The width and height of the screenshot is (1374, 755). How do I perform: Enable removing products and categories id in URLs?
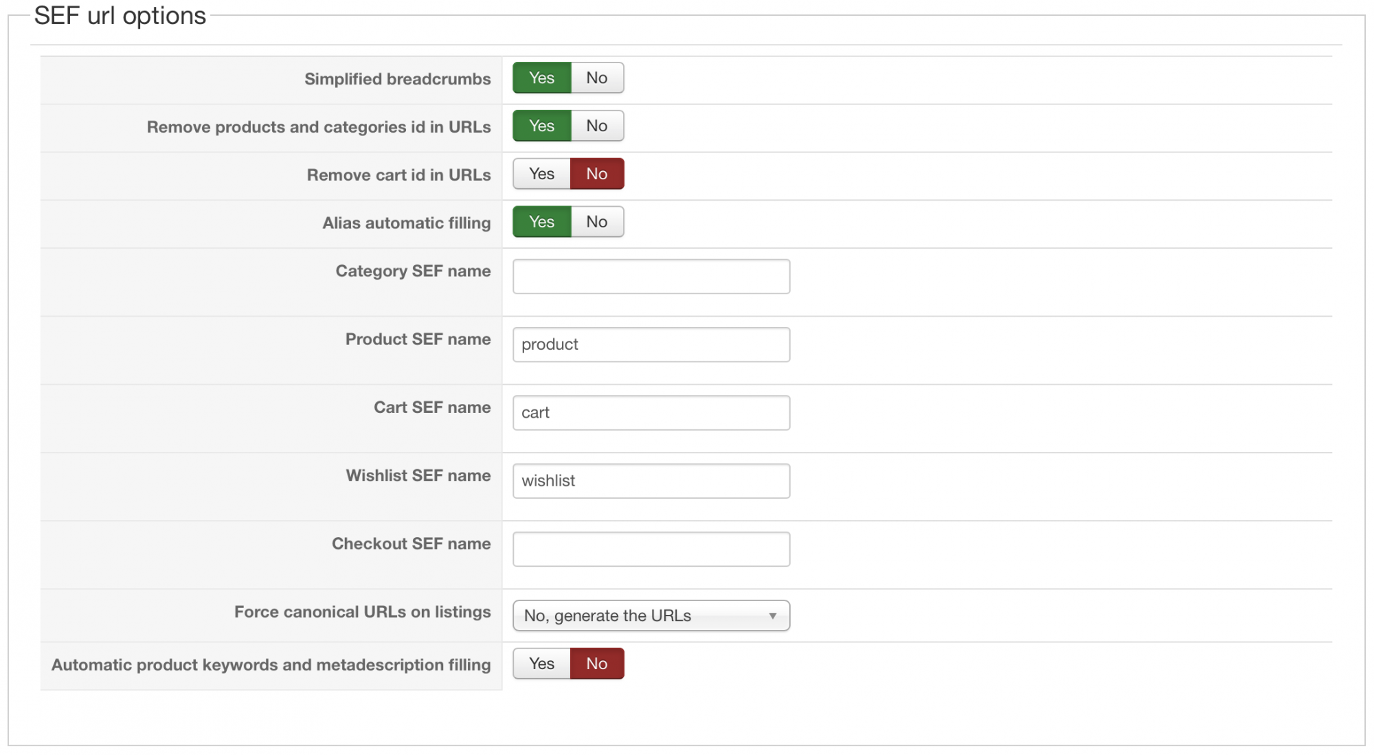541,126
